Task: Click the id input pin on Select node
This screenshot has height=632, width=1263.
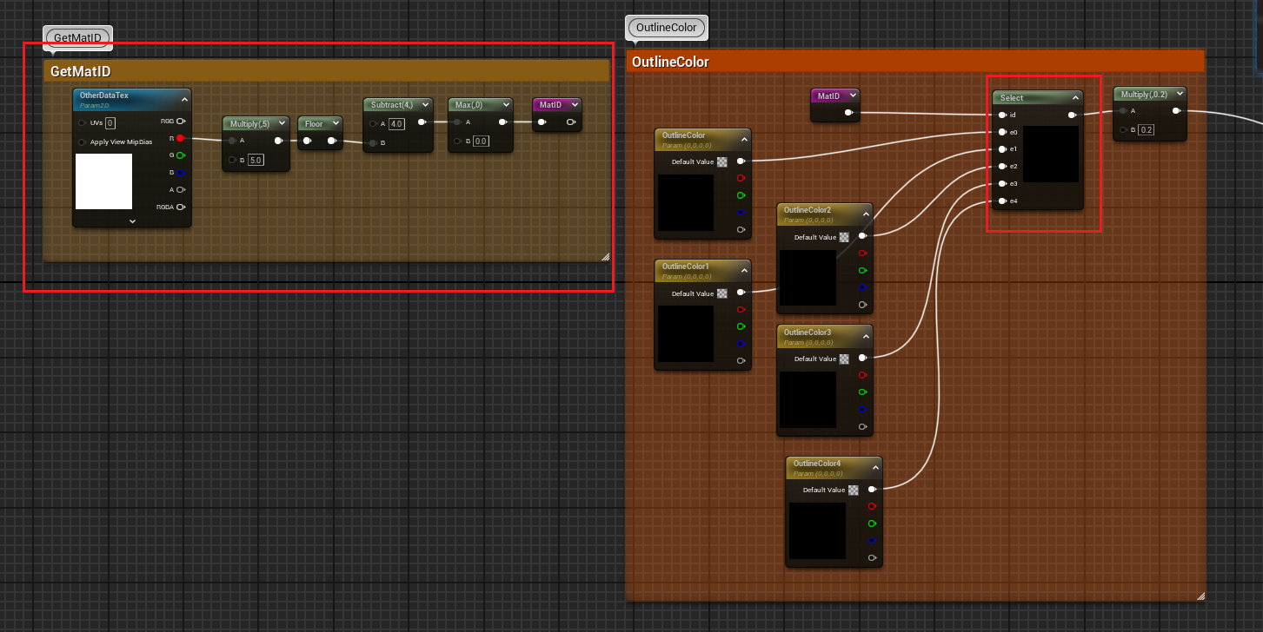Action: (x=1002, y=115)
